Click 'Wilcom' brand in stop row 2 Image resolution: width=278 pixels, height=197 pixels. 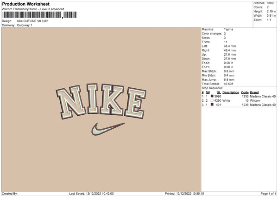pyautogui.click(x=255, y=101)
